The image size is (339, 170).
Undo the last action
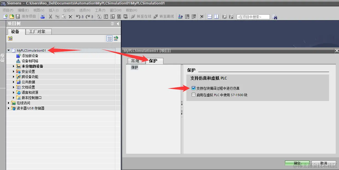[78, 17]
